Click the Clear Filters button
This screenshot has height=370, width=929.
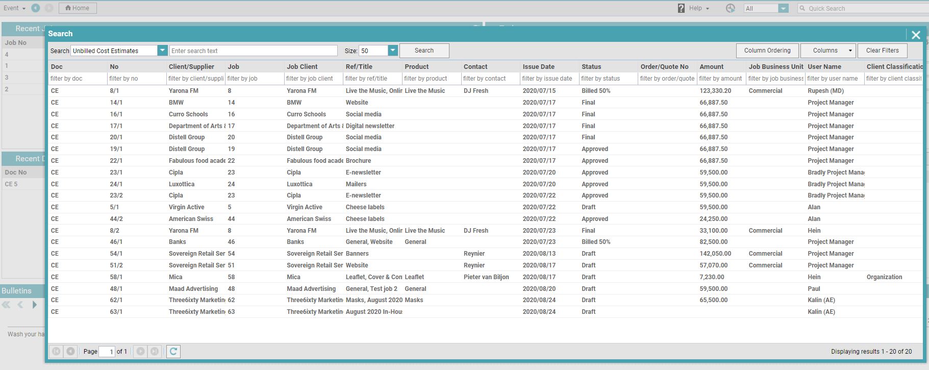pyautogui.click(x=882, y=51)
